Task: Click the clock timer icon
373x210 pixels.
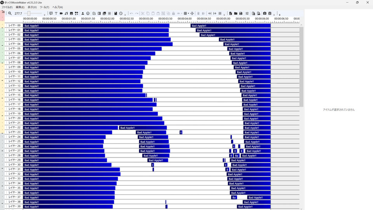Action: coord(121,13)
